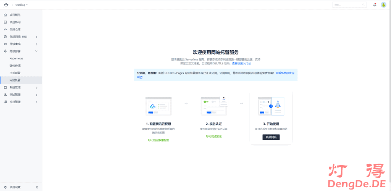Collapse the 持续部署 section chevron
Viewport: 391px width, 191px height.
click(x=36, y=51)
